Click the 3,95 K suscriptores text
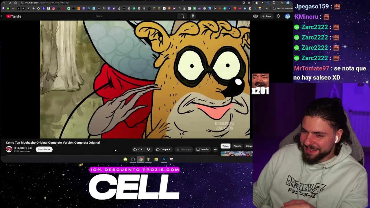Image resolution: width=370 pixels, height=208 pixels. [x=22, y=151]
